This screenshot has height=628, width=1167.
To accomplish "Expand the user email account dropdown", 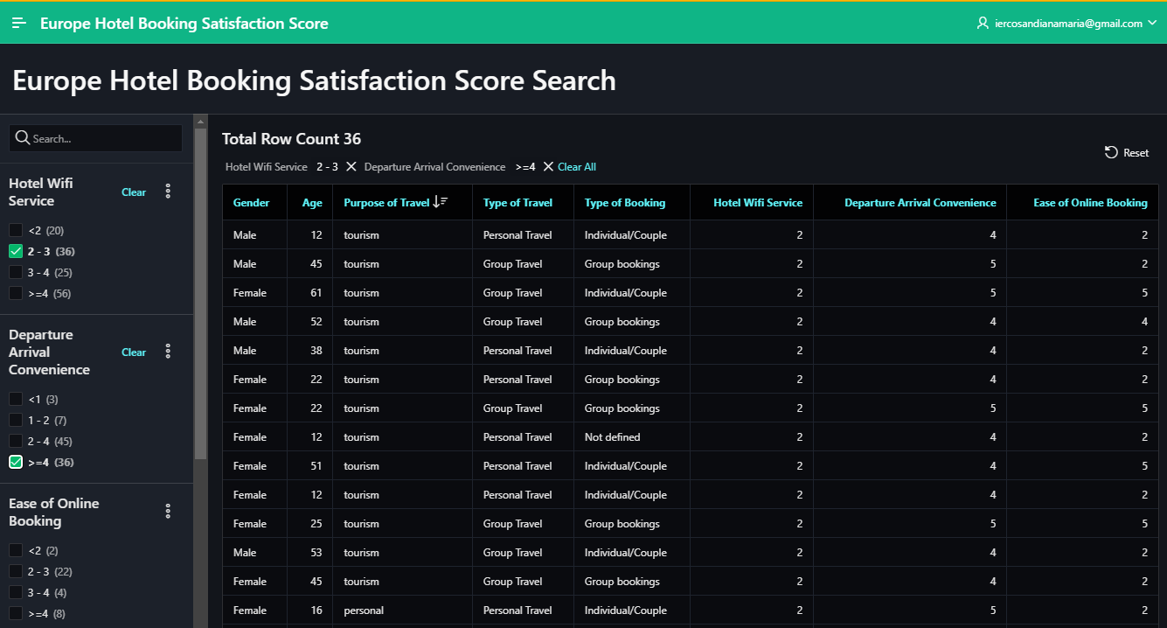I will click(x=1151, y=24).
